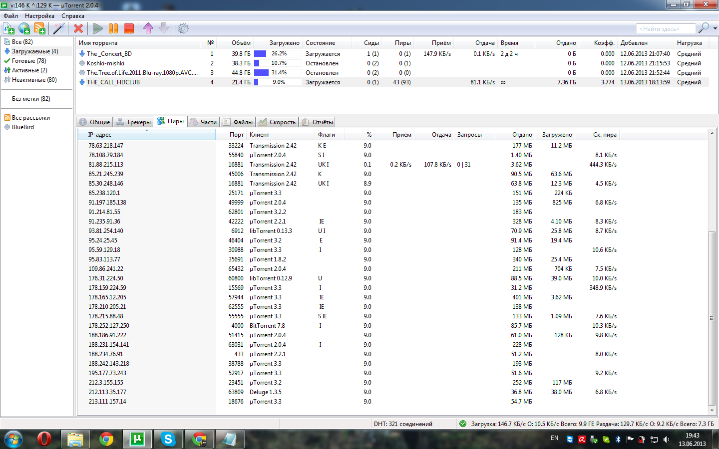Open the search engine dropdown arrow
The image size is (719, 449).
[715, 28]
